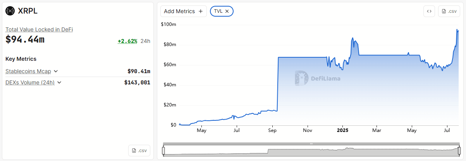Click the XRPL logo icon

tap(10, 11)
